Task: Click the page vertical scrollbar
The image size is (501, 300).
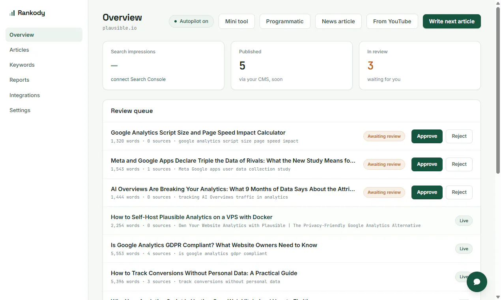Action: tap(498, 90)
